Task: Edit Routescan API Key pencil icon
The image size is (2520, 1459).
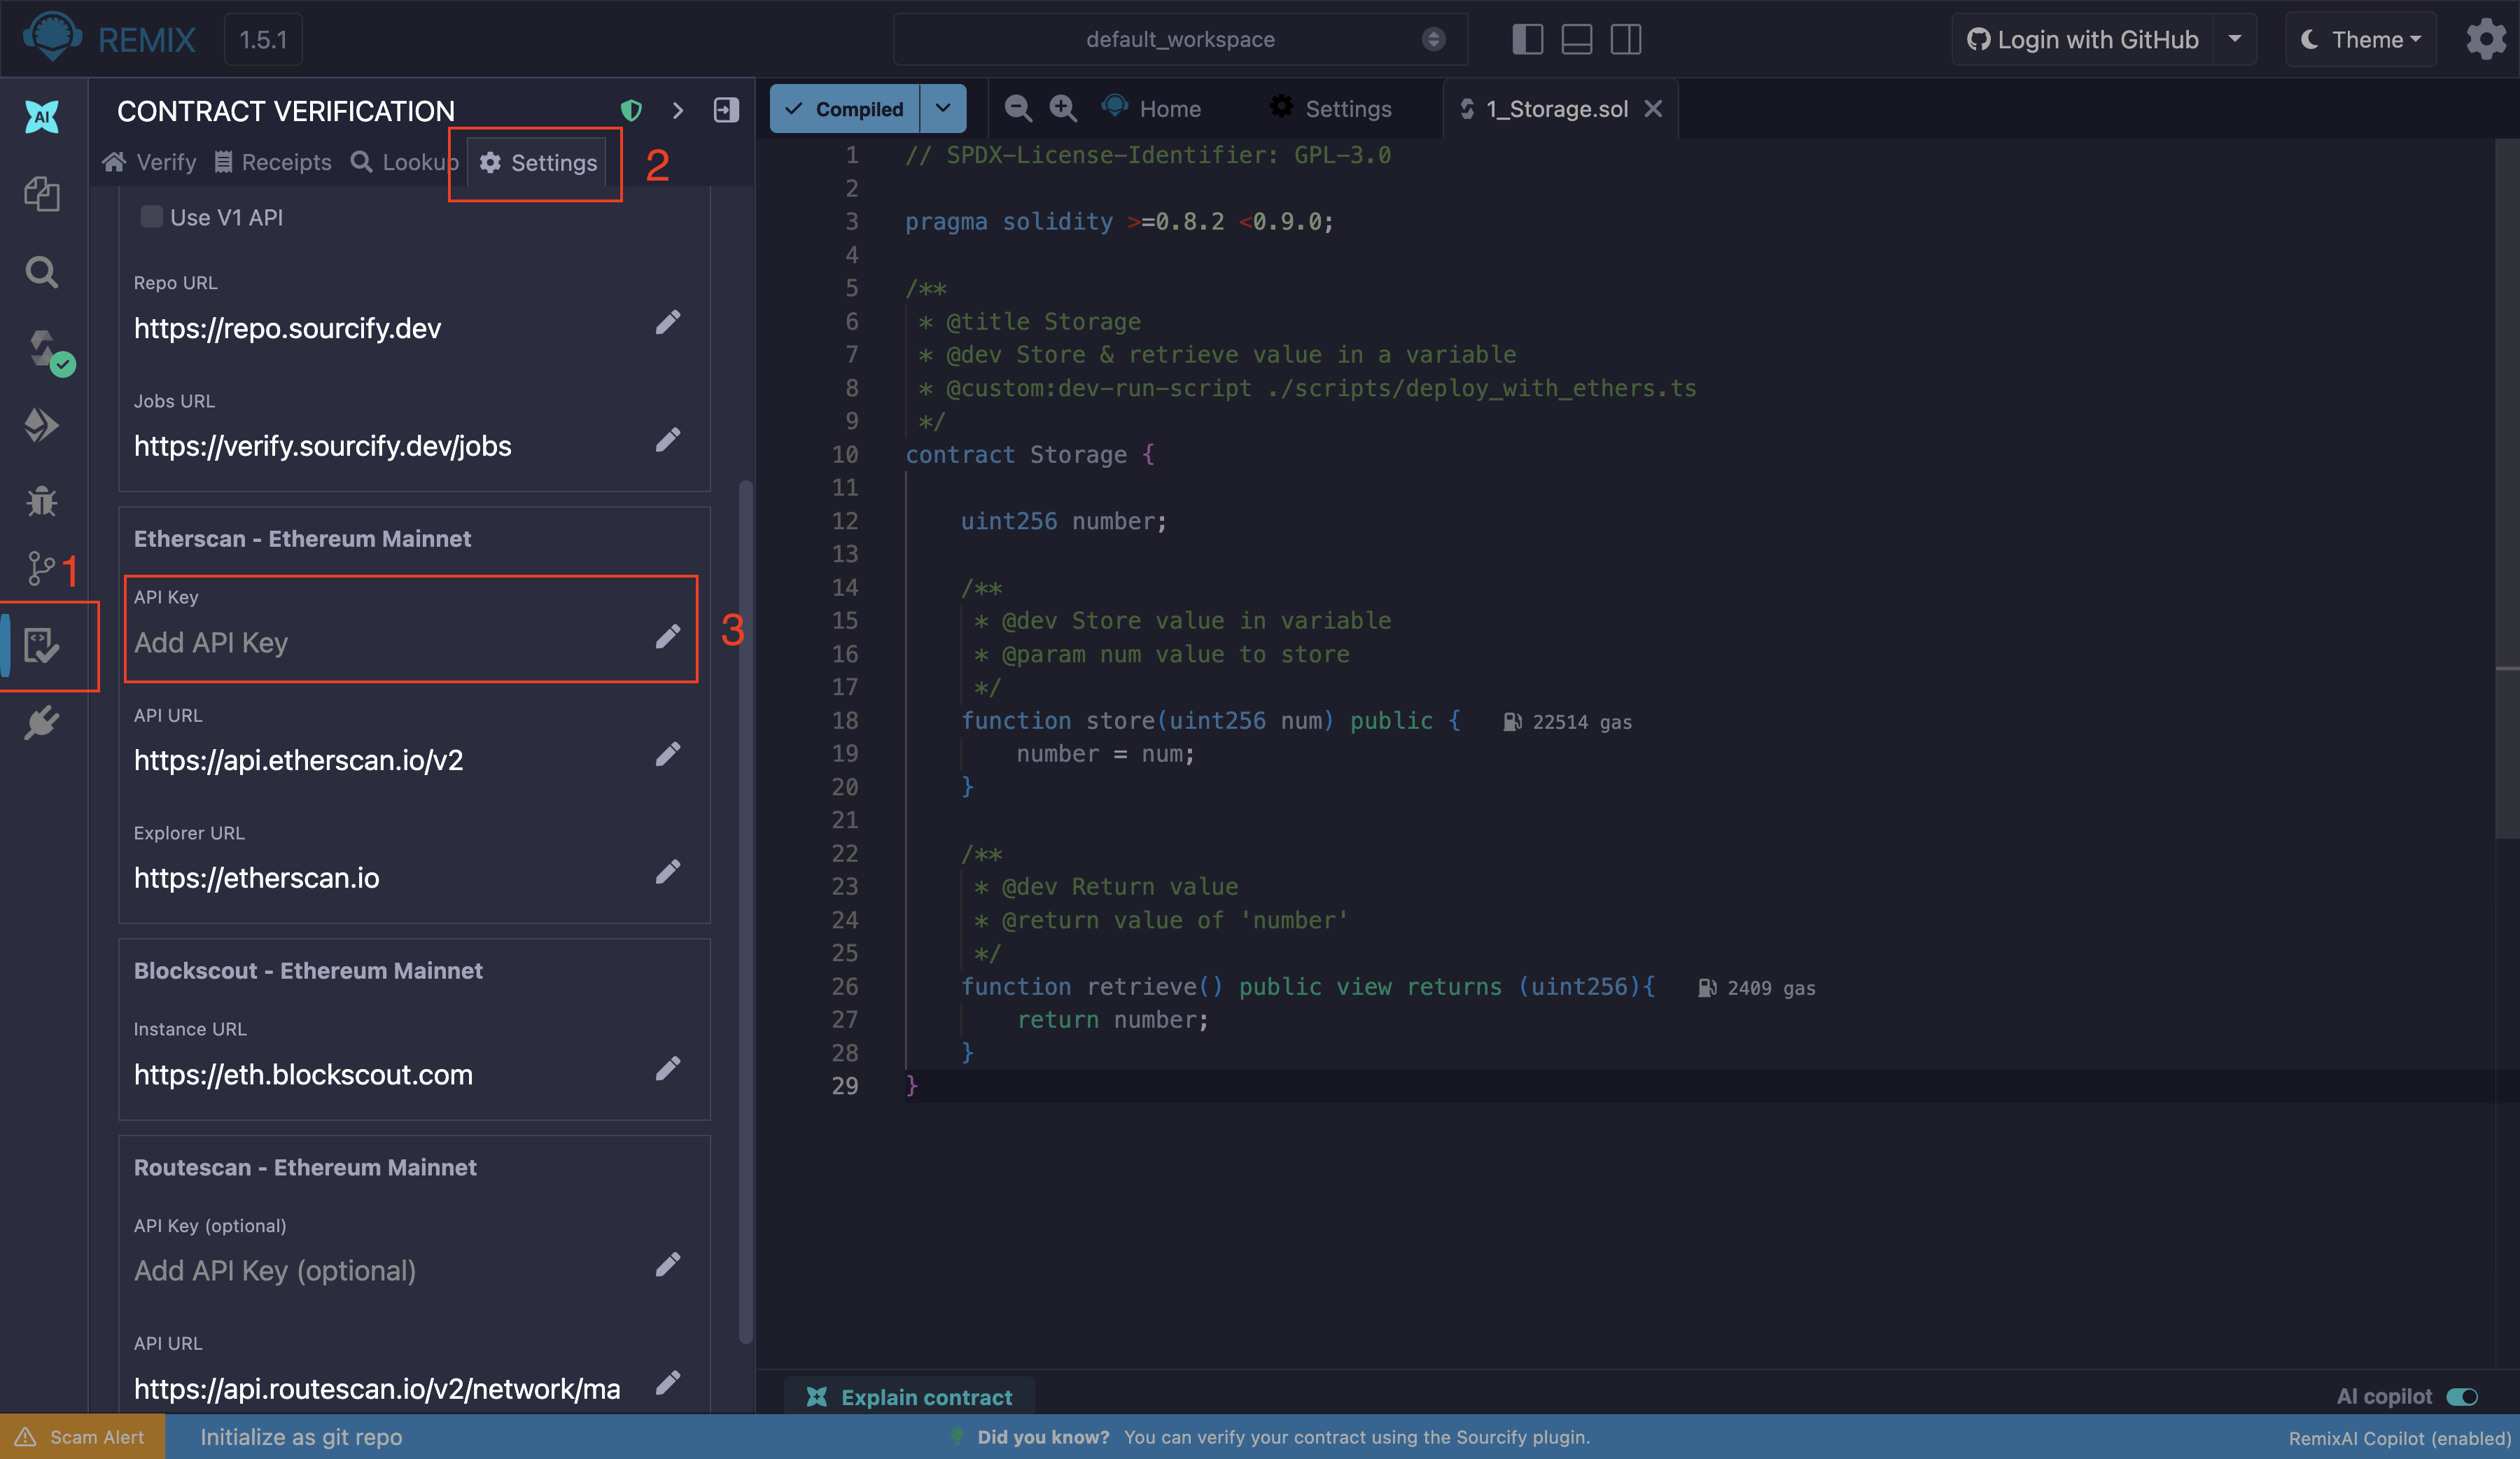Action: (668, 1264)
